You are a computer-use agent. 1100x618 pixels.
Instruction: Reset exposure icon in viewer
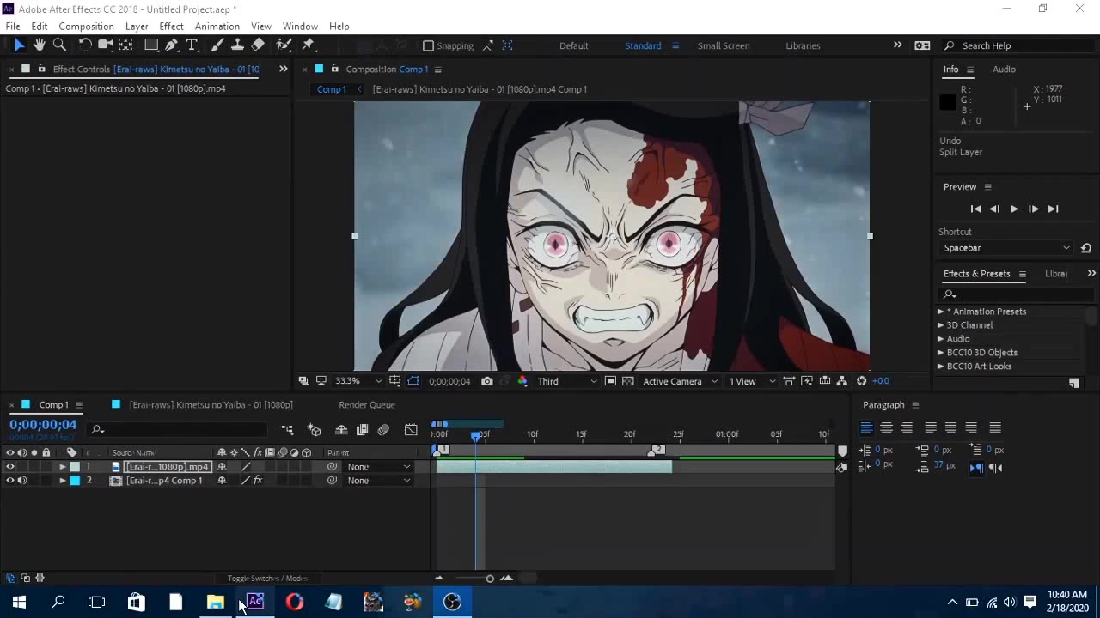[861, 381]
